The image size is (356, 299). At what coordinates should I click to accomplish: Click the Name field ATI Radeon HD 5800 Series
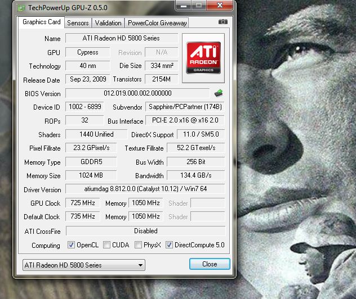coord(122,38)
